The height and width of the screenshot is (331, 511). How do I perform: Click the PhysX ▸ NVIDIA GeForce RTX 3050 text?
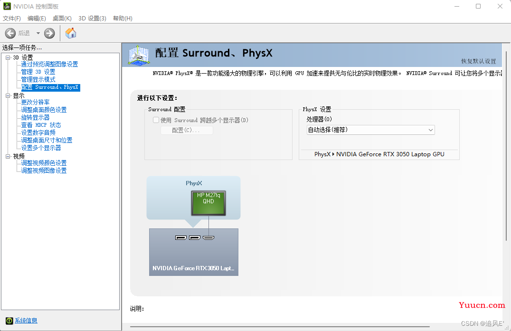[379, 154]
